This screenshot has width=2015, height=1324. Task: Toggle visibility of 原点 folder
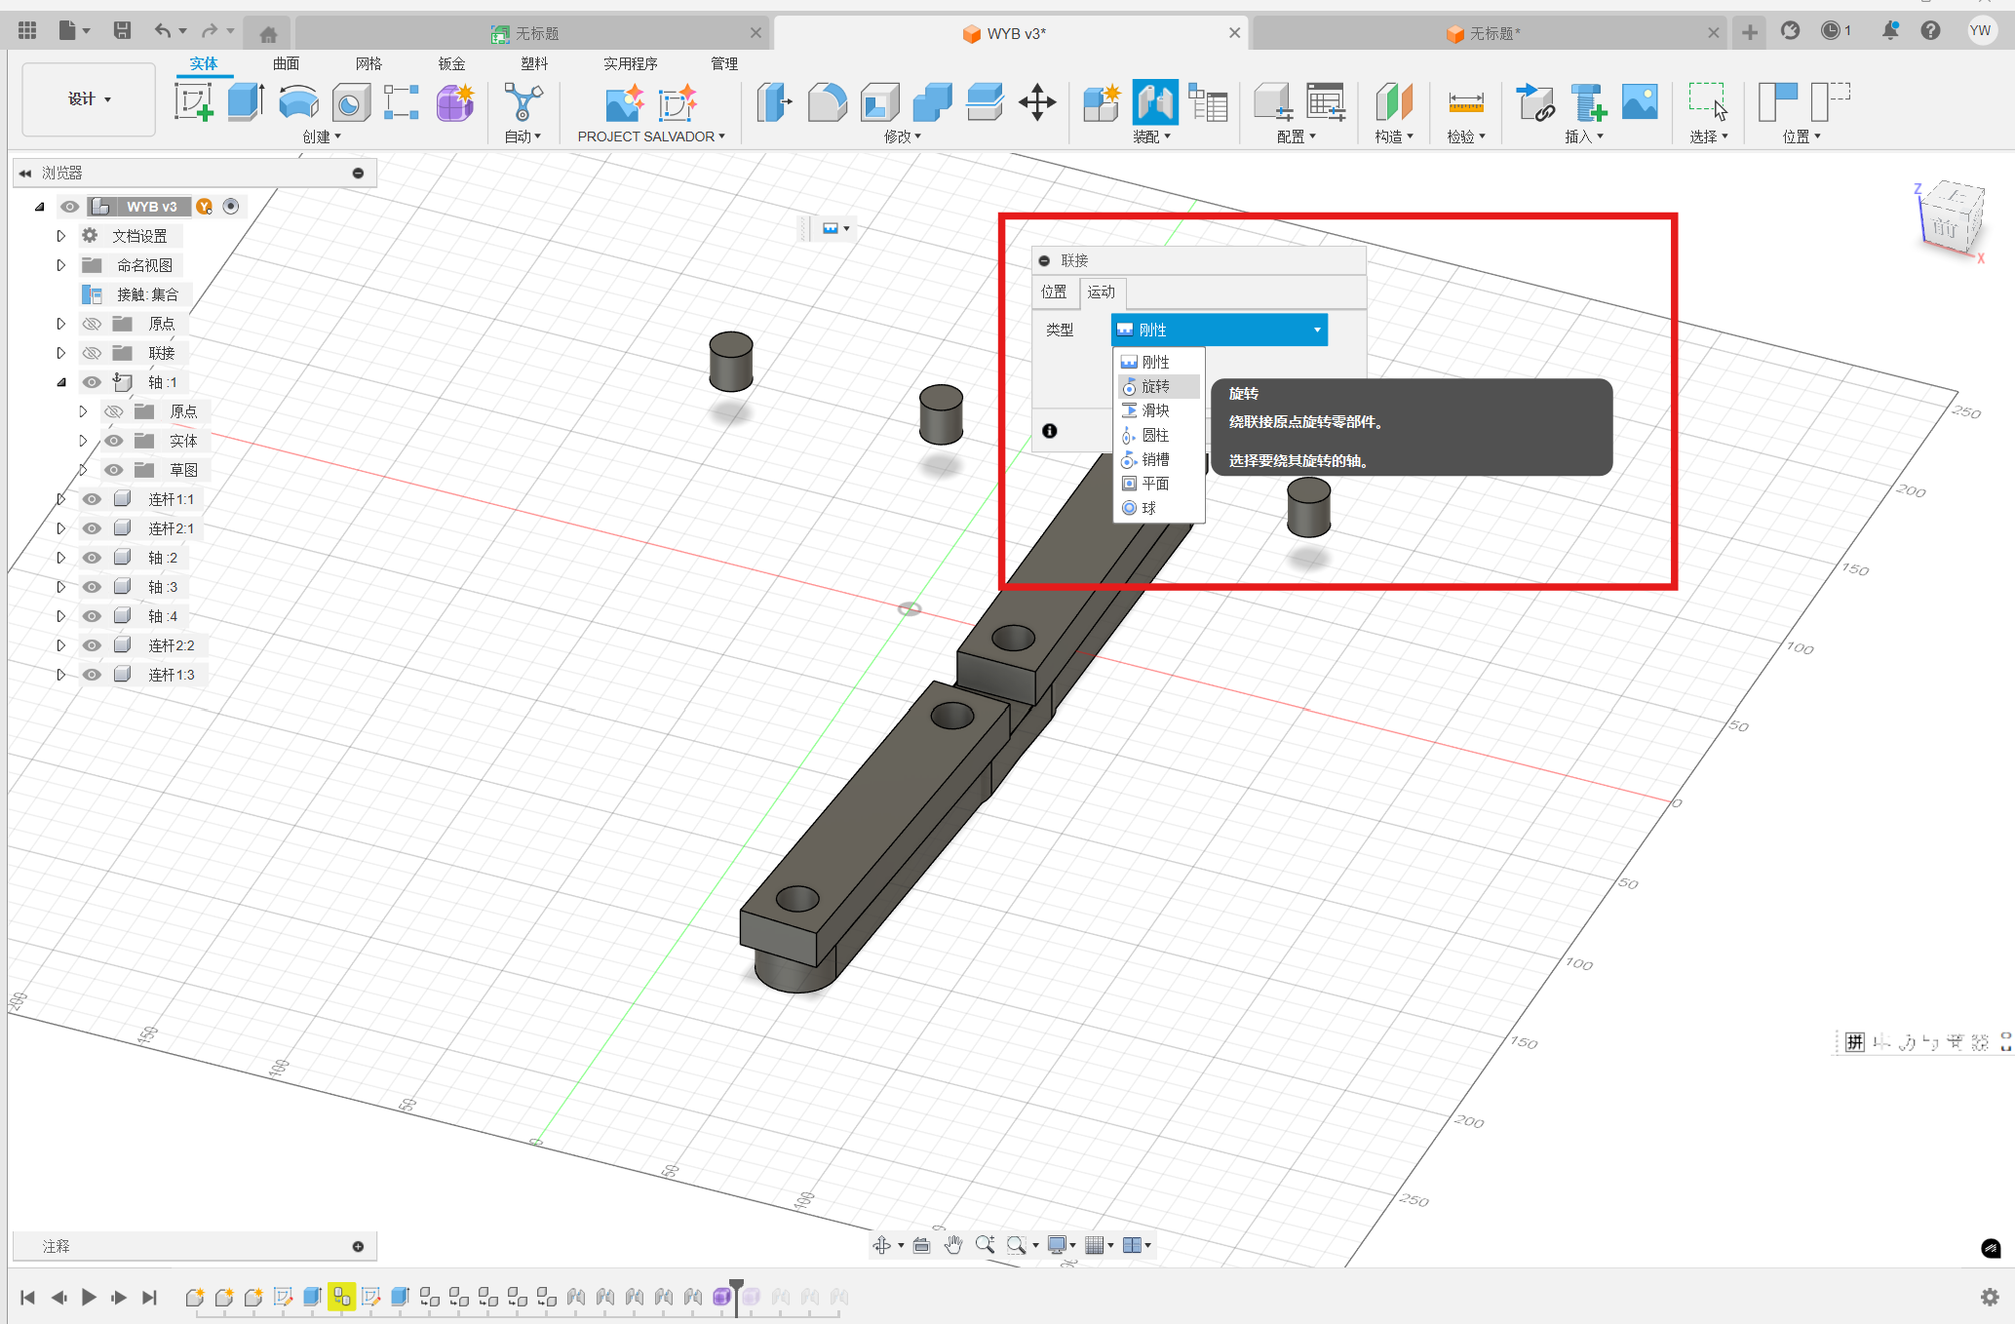[92, 324]
